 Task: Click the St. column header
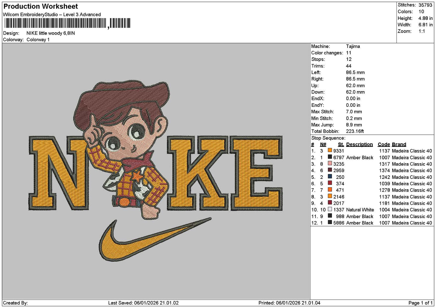pyautogui.click(x=341, y=144)
